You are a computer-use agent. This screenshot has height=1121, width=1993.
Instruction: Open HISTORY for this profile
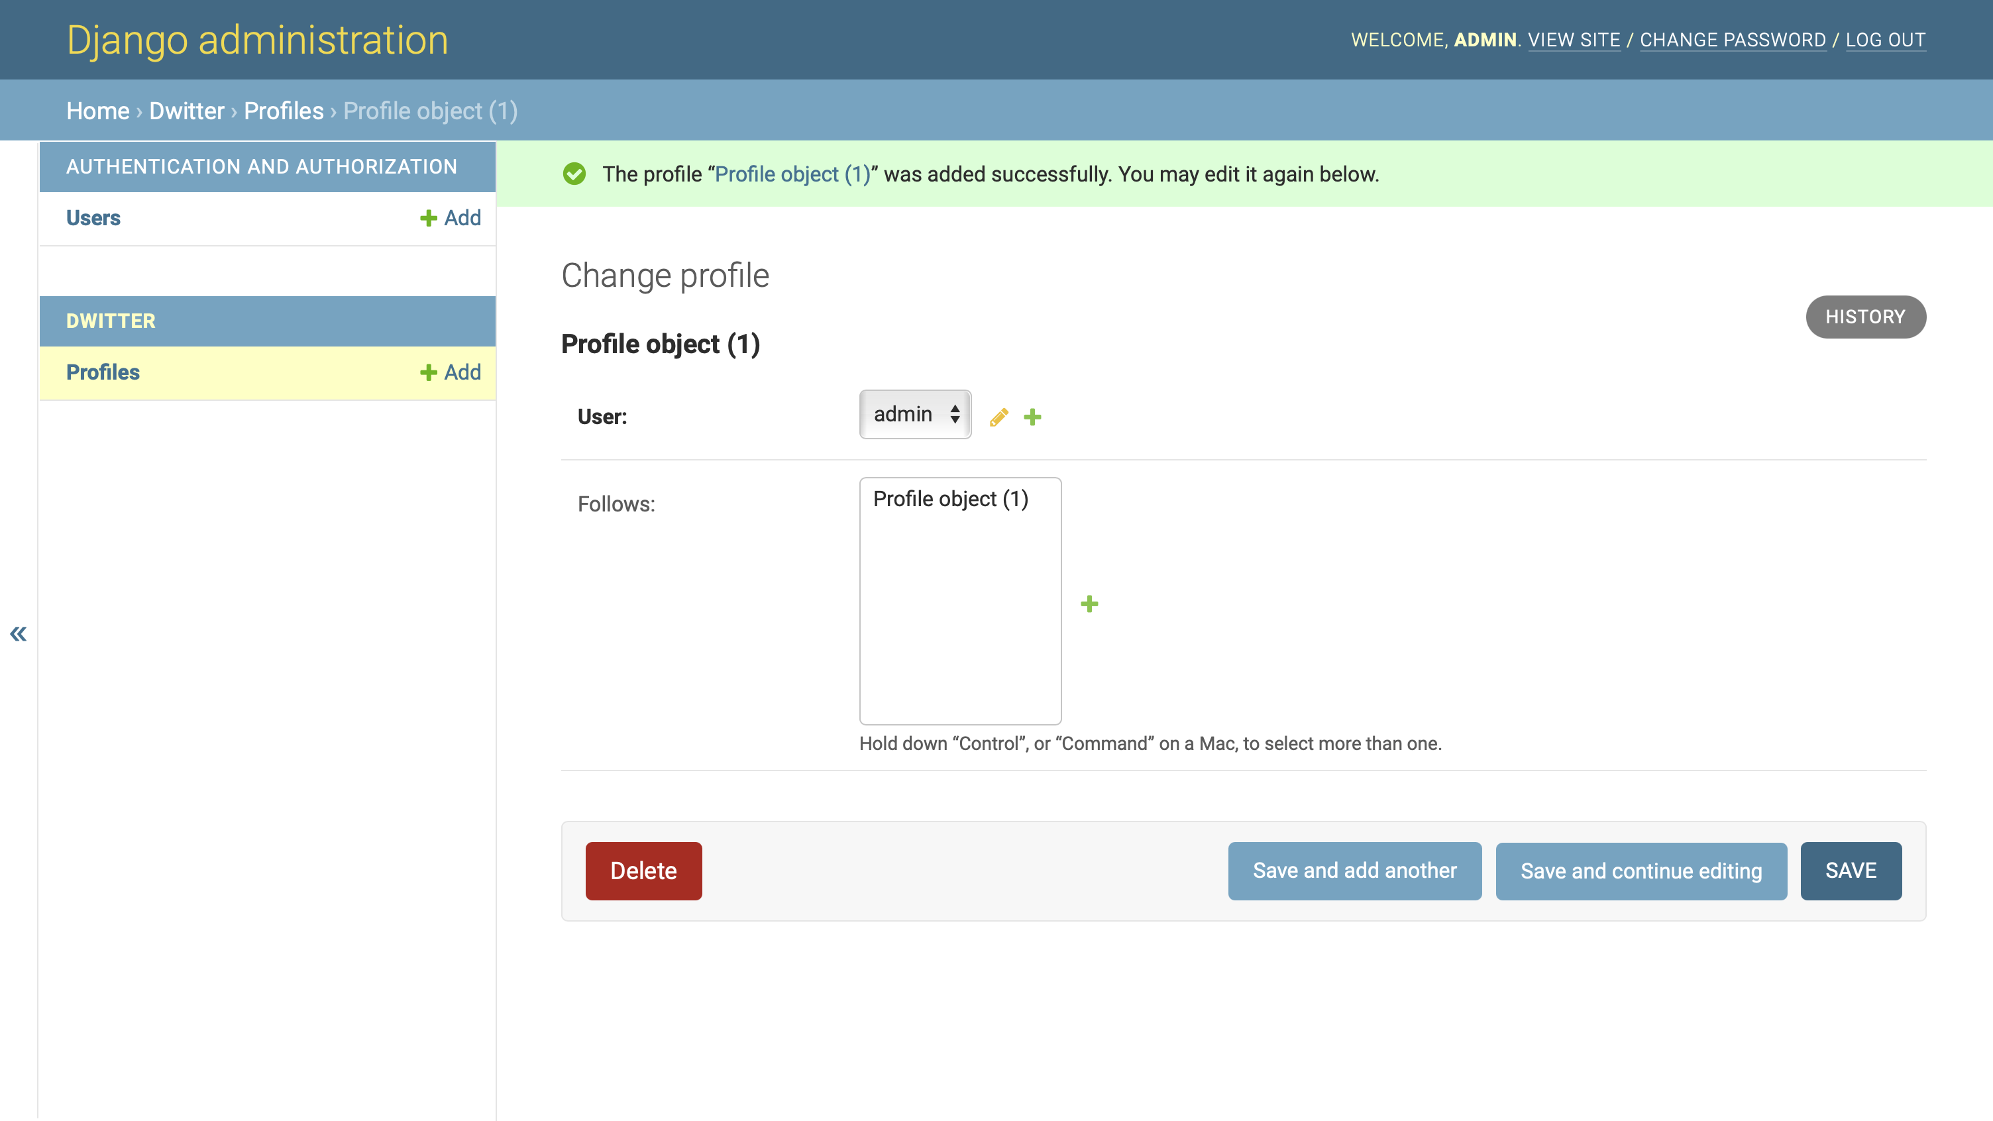[x=1865, y=317]
